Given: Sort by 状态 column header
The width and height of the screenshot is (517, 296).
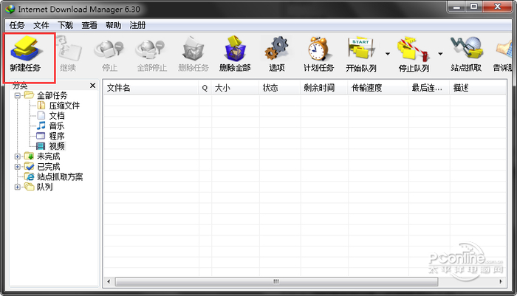Looking at the screenshot, I should click(x=280, y=88).
